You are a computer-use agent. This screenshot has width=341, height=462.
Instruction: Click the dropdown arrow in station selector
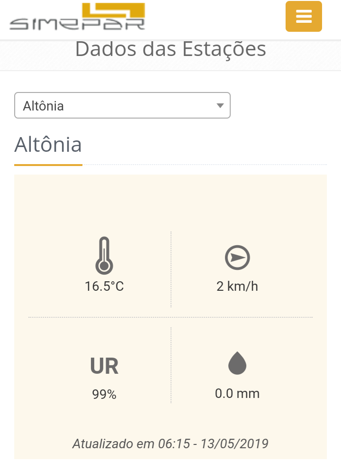tap(220, 105)
